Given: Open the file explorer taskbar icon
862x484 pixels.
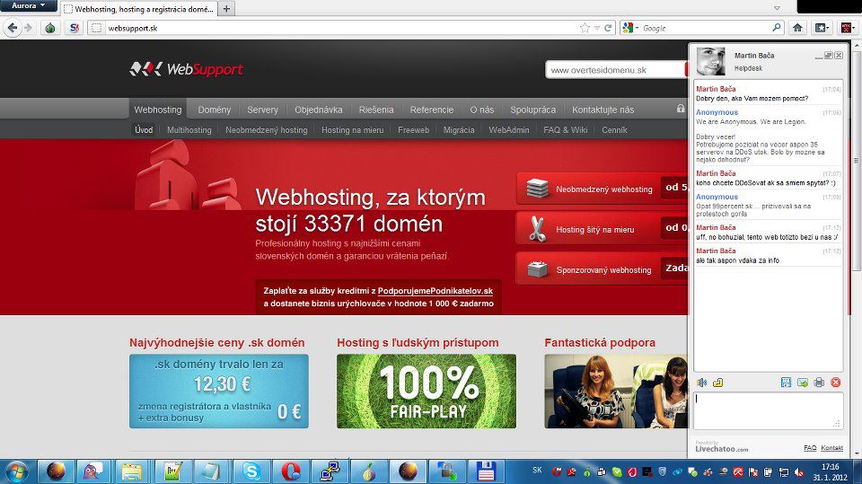Looking at the screenshot, I should pyautogui.click(x=133, y=471).
